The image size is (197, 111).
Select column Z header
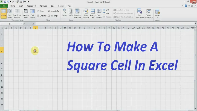tap(129, 28)
